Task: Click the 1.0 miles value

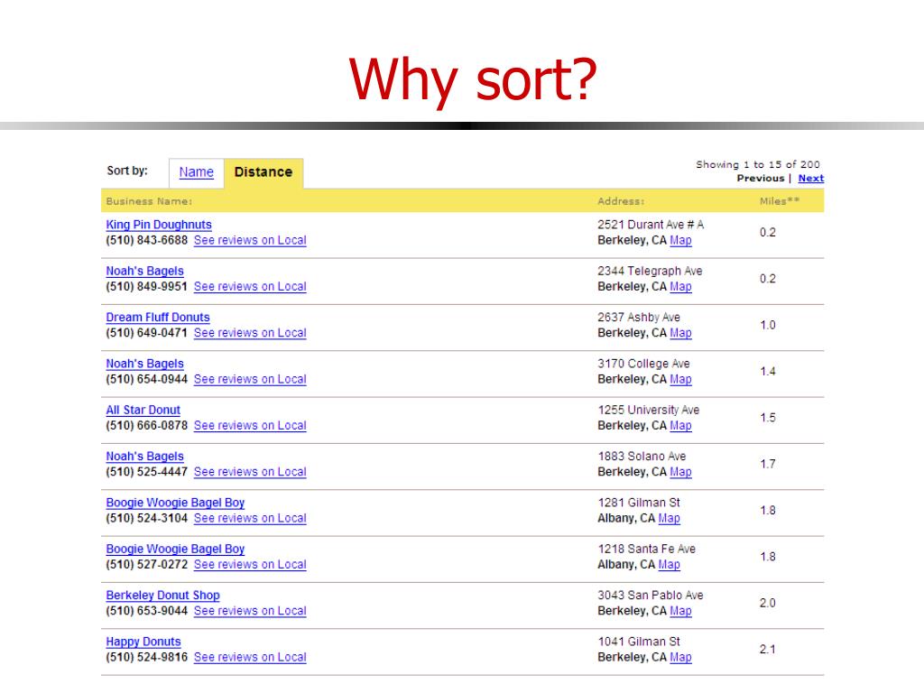Action: (x=768, y=325)
